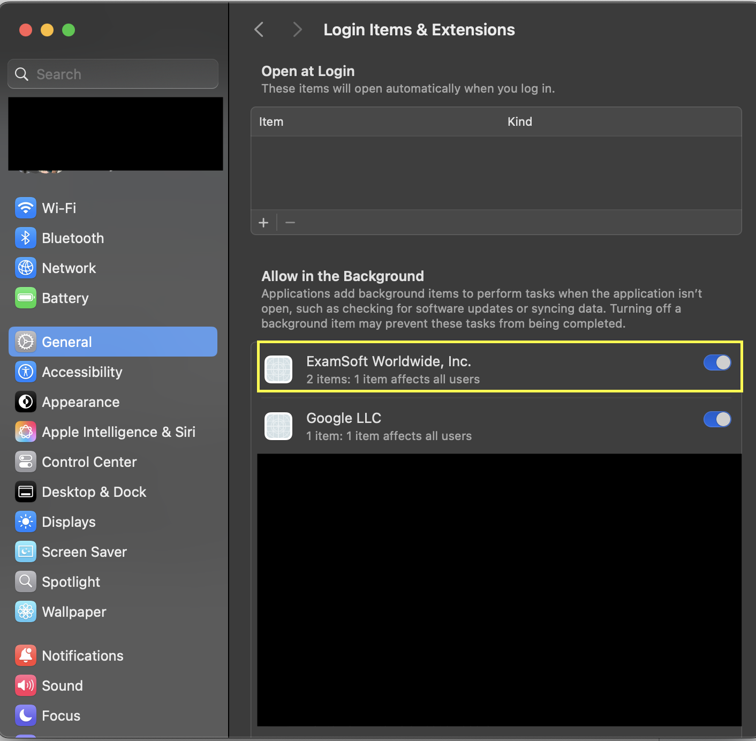Viewport: 756px width, 741px height.
Task: Select the Displays sun icon
Action: pos(26,521)
